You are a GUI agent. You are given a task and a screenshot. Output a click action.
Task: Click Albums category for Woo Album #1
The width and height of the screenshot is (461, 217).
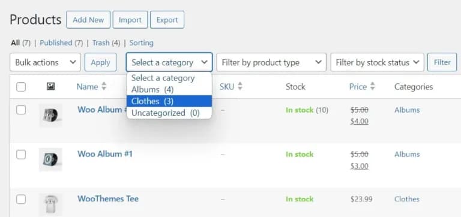tap(407, 155)
